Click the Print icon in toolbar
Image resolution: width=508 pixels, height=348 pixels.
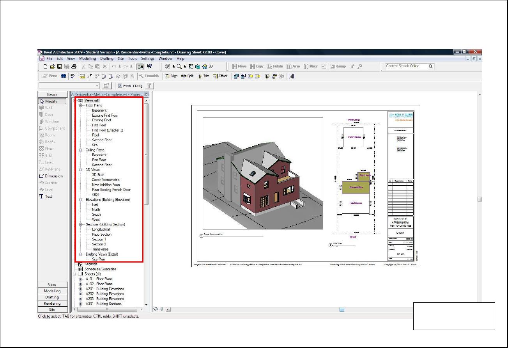pyautogui.click(x=74, y=66)
